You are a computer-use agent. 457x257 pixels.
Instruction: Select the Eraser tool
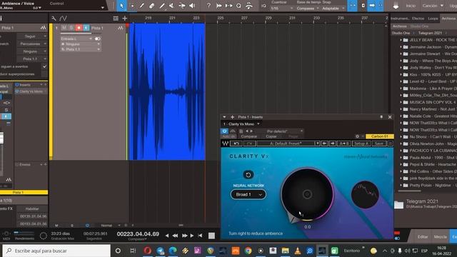point(151,6)
